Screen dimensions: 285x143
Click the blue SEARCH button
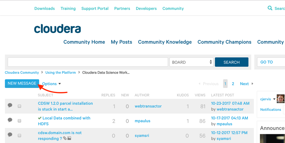click(231, 62)
